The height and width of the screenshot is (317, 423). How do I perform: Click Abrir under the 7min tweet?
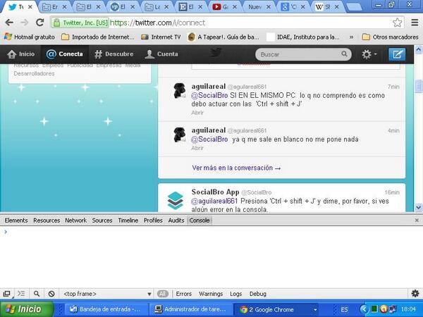[197, 113]
